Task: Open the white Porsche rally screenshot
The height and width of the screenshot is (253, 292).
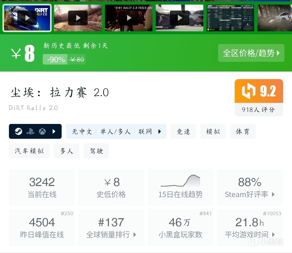Action: coord(275,18)
